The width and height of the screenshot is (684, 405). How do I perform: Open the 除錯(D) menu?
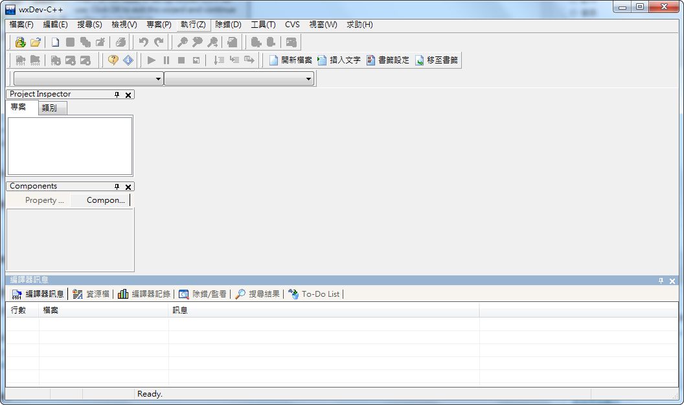228,25
